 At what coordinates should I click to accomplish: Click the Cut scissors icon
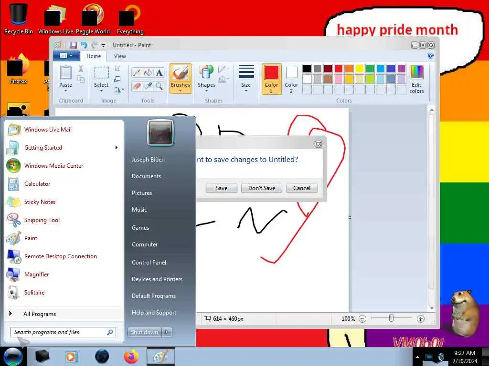pos(81,69)
